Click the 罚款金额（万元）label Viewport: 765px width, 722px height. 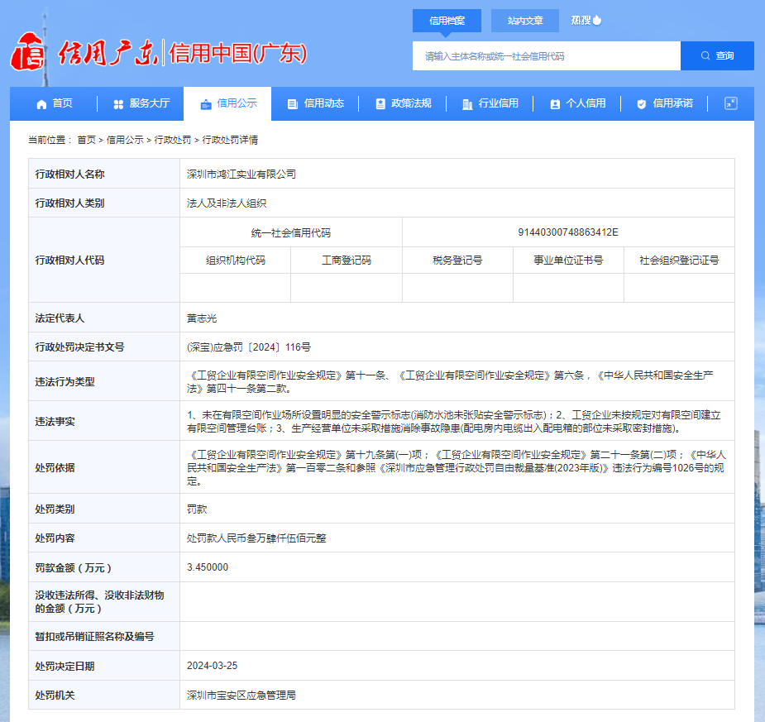click(73, 568)
